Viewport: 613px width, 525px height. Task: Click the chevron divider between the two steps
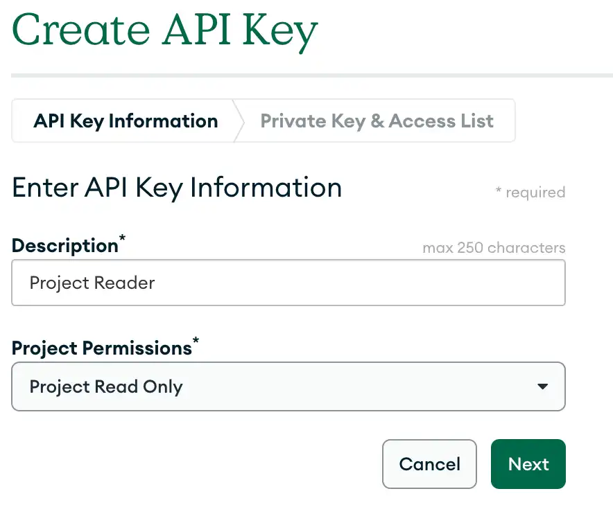point(239,121)
